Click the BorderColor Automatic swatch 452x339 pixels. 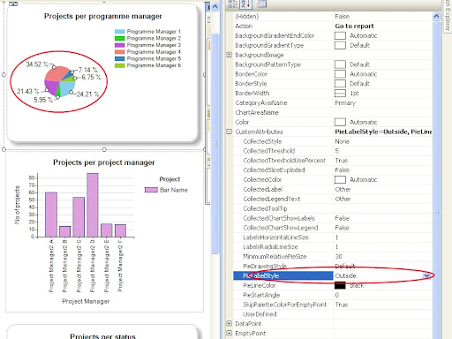click(x=340, y=74)
